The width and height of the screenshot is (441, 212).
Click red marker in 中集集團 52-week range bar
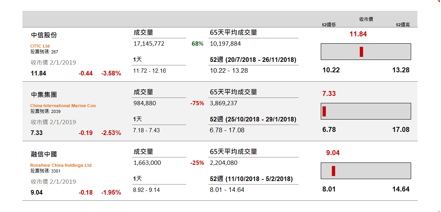point(324,111)
